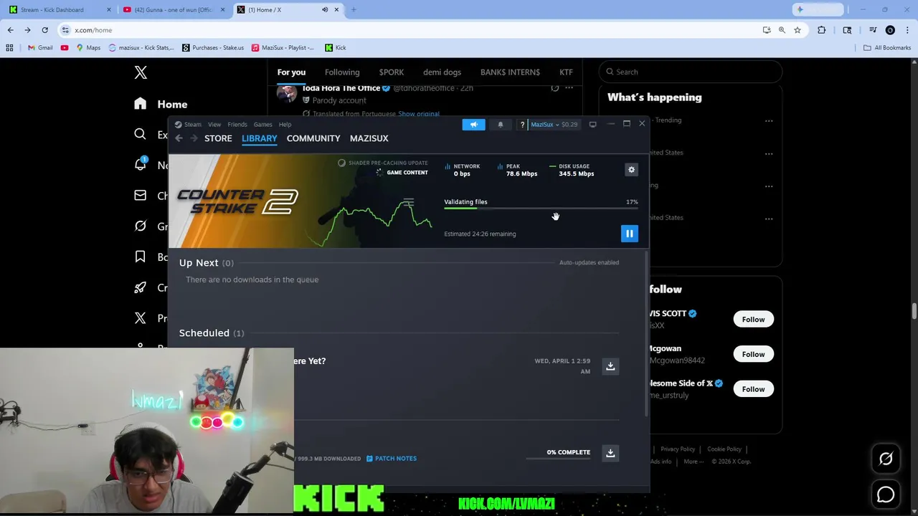Open X Explore search icon
This screenshot has width=918, height=516.
pyautogui.click(x=141, y=134)
